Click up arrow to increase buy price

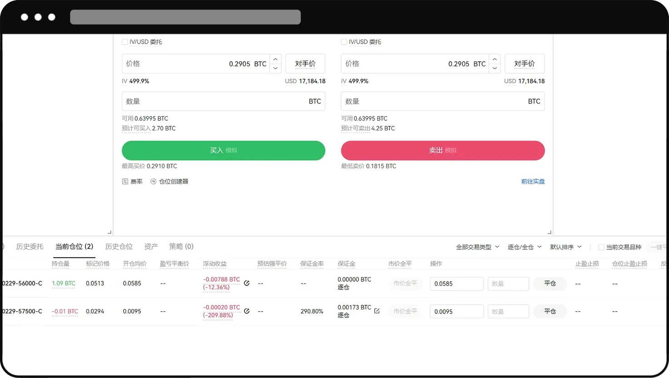tap(275, 59)
